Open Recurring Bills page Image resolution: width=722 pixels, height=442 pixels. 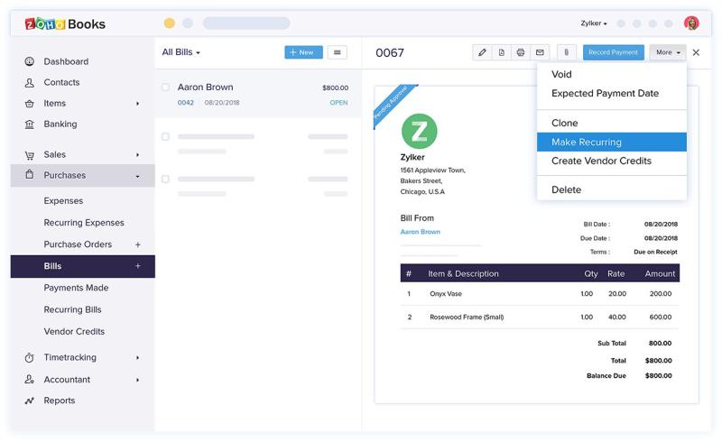pyautogui.click(x=72, y=310)
